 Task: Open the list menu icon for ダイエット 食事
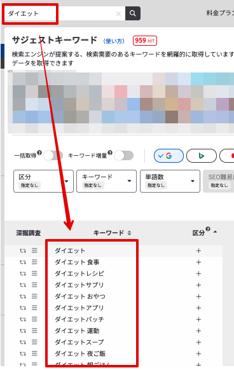(x=34, y=262)
